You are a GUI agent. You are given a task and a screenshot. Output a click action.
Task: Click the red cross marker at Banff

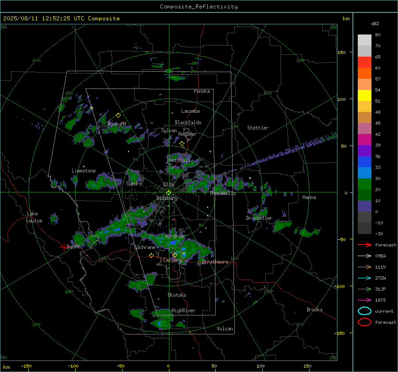coord(63,247)
